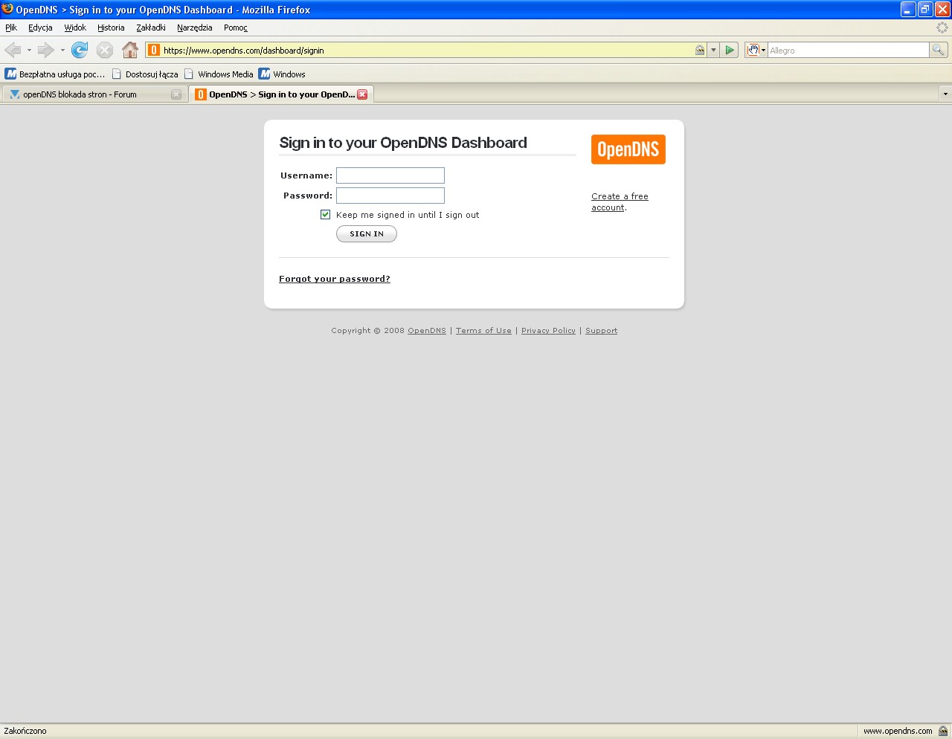Click the Sign in to your OpenDNS Dashboard heading
The height and width of the screenshot is (739, 952).
click(403, 143)
